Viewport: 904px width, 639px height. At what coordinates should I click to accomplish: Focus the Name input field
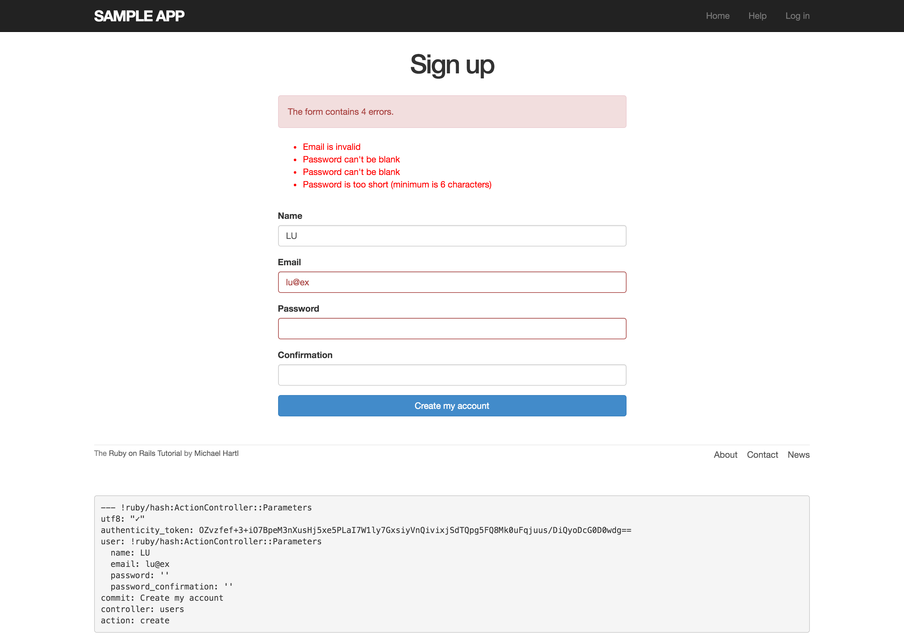click(x=452, y=236)
